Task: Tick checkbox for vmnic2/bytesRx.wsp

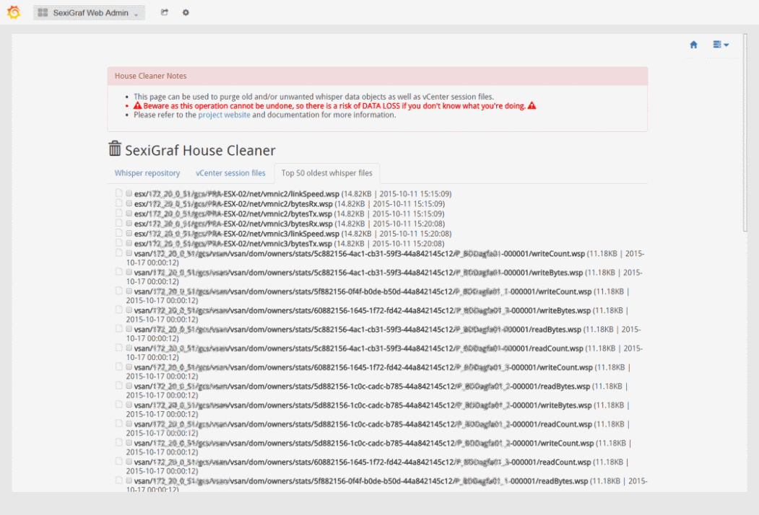Action: [129, 203]
